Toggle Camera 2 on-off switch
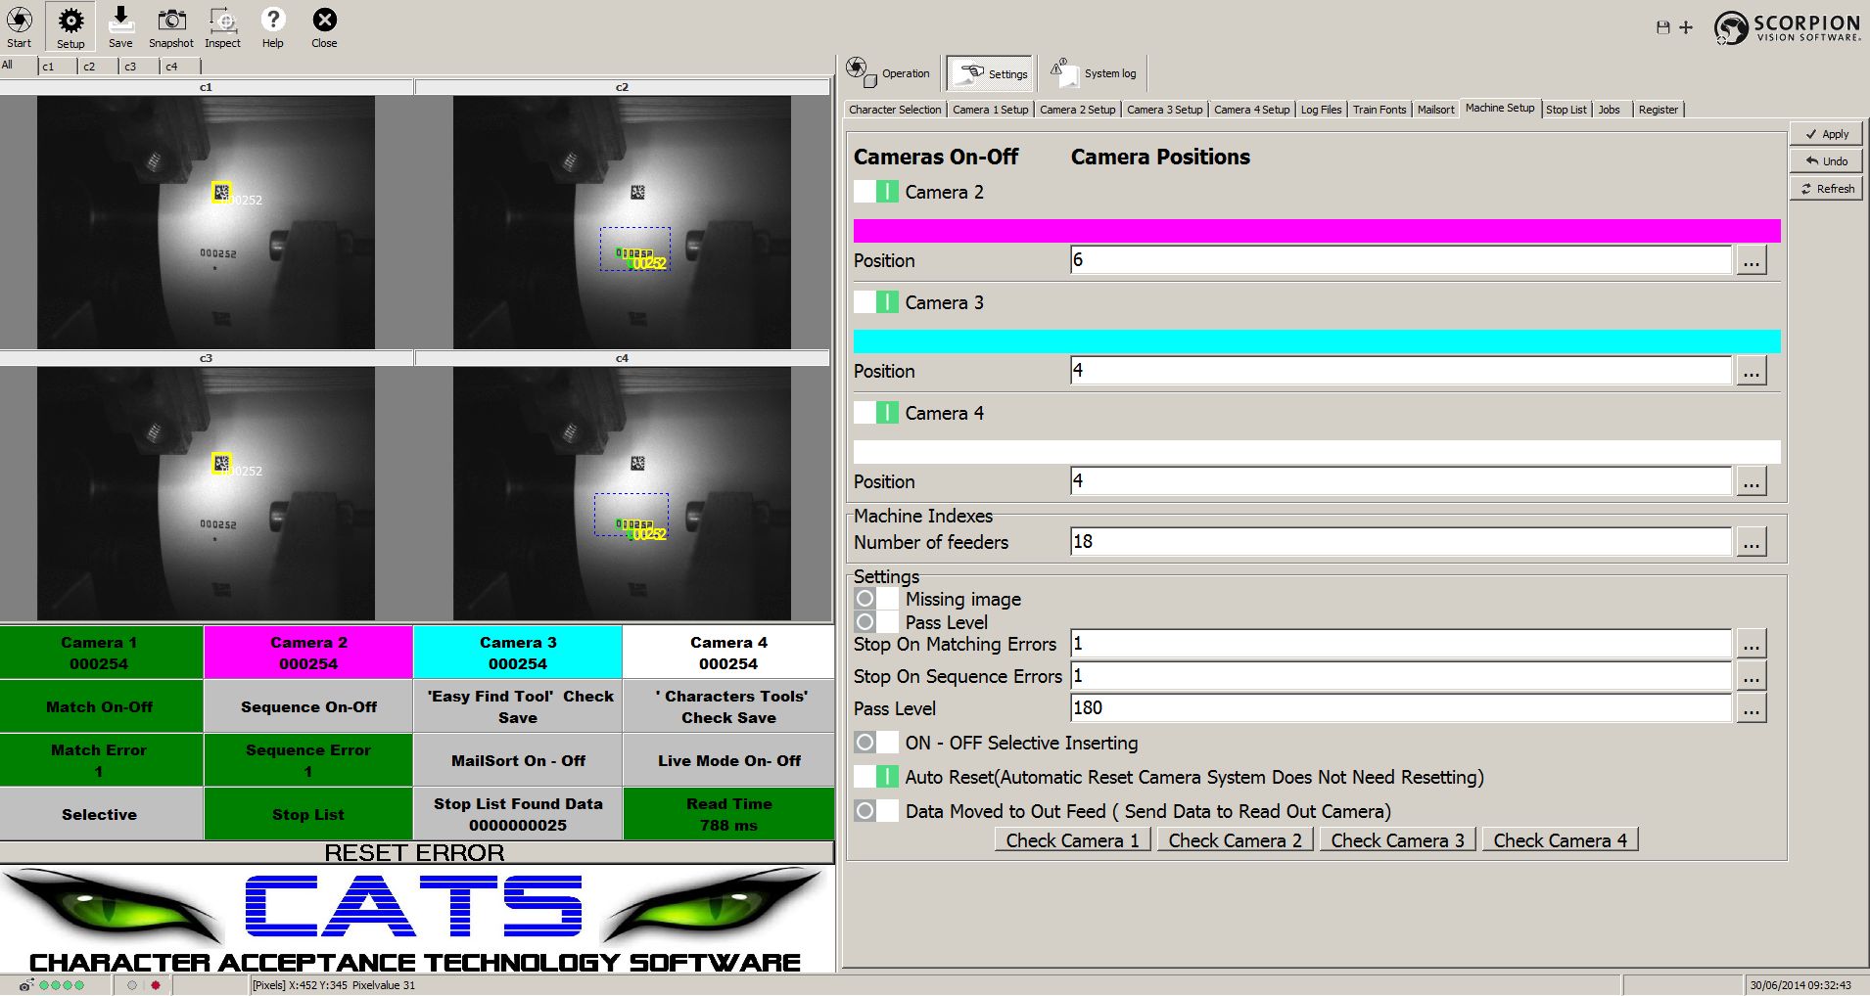This screenshot has height=996, width=1870. [876, 192]
